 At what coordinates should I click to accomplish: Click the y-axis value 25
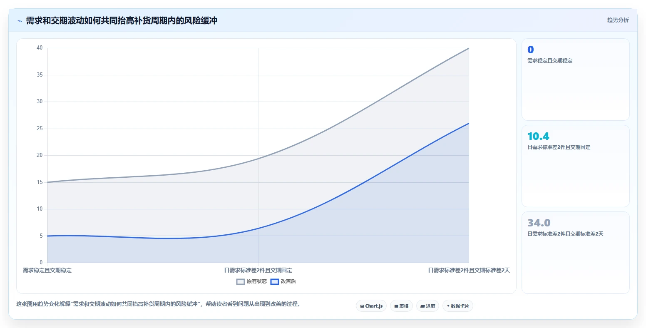pos(40,129)
